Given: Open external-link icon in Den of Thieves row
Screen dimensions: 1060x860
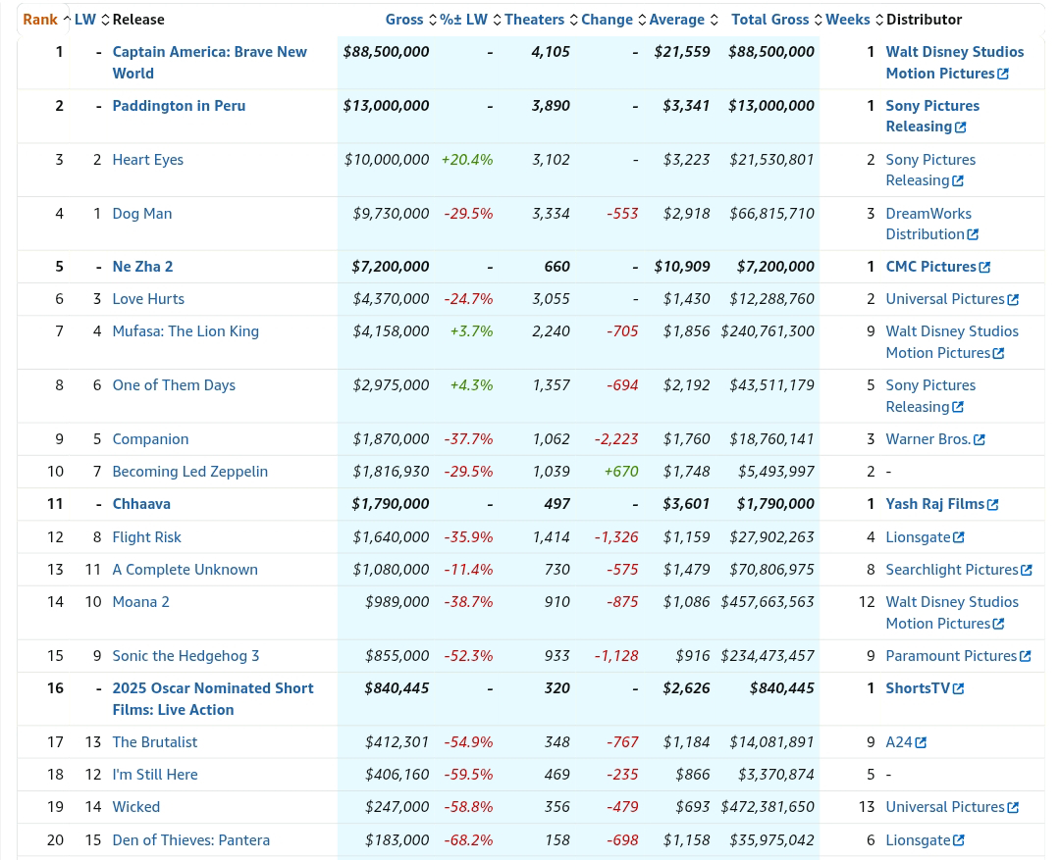Looking at the screenshot, I should coord(959,841).
